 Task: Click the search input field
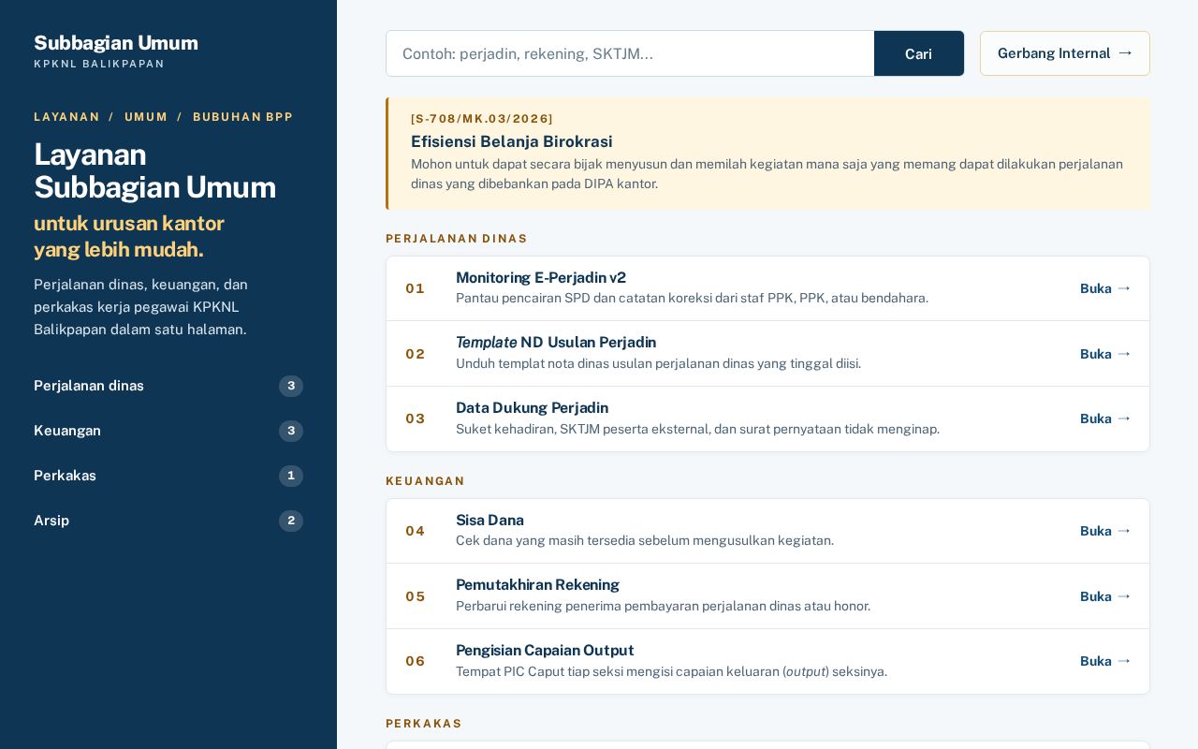coord(630,53)
